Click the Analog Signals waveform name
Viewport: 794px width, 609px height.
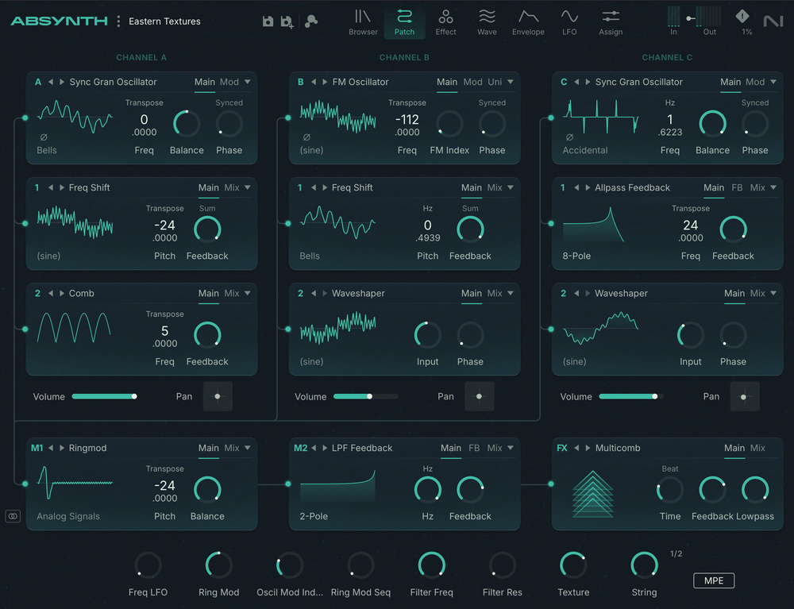coord(67,516)
